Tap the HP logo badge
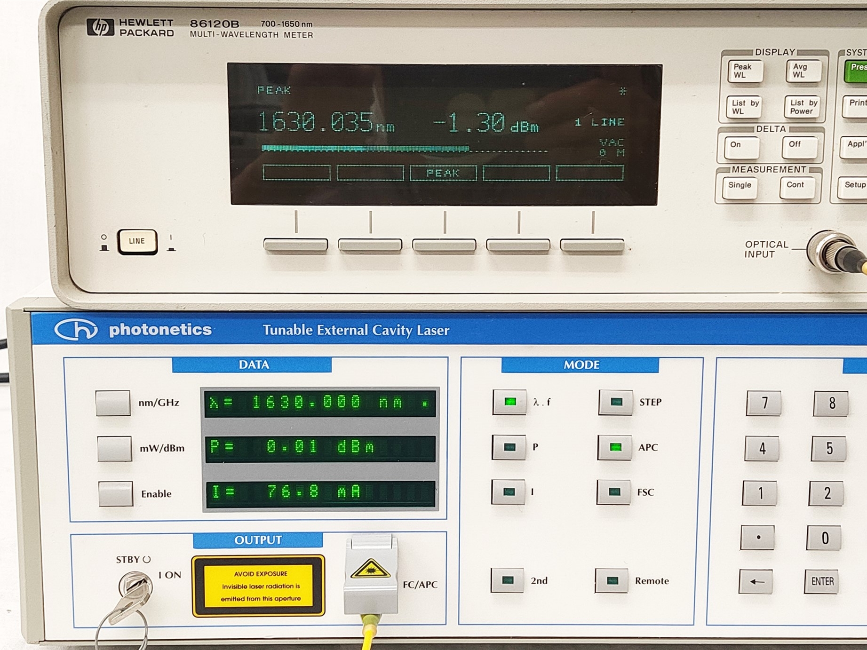This screenshot has width=867, height=650. tap(100, 27)
